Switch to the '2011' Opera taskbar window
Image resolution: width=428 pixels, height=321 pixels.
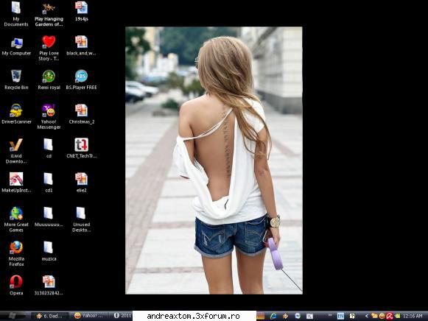122,316
